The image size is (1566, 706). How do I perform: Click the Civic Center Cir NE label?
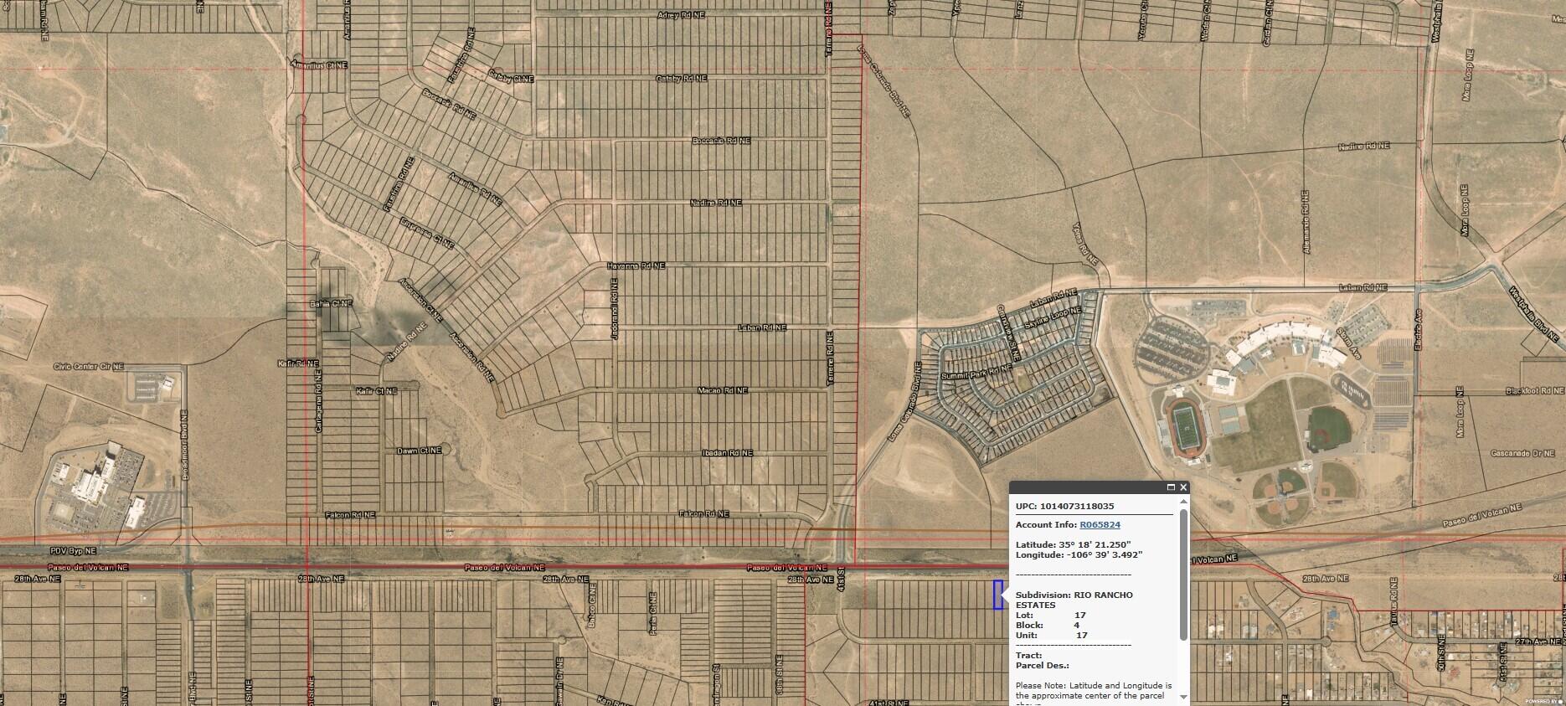tap(88, 366)
